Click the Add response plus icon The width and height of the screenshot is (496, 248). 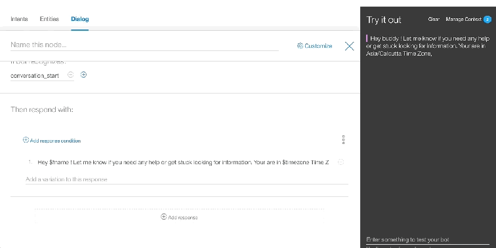coord(163,217)
